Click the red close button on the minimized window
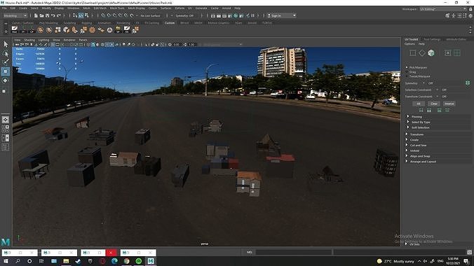 click(x=111, y=253)
